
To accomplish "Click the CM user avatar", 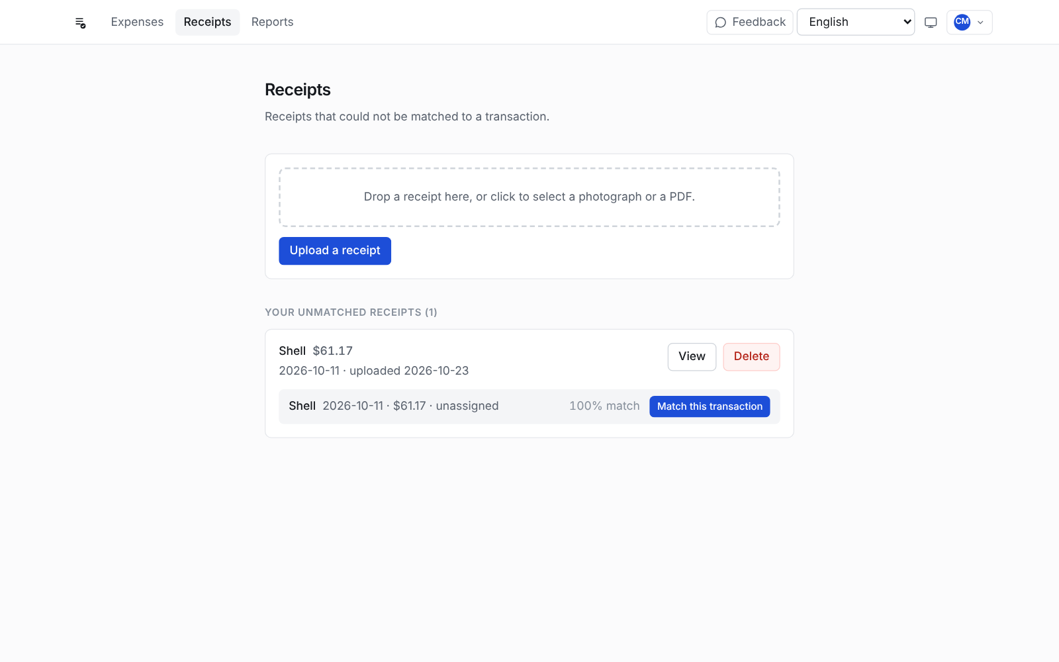I will tap(962, 22).
